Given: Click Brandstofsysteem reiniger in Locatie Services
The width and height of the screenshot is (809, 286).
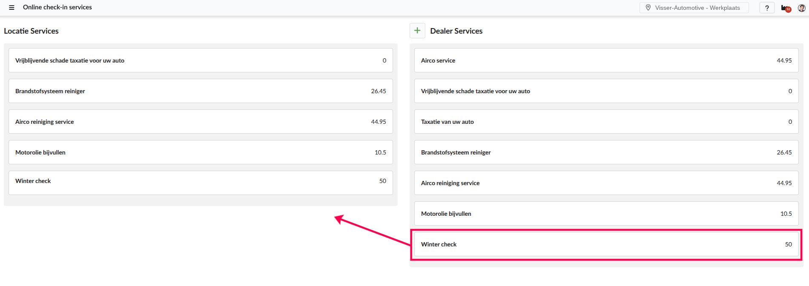Looking at the screenshot, I should pos(200,91).
